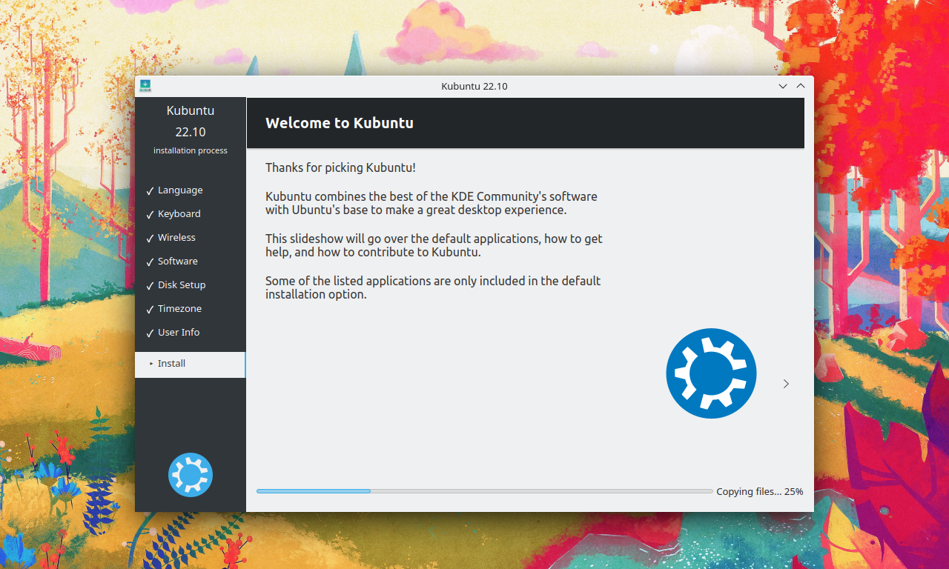This screenshot has height=569, width=949.
Task: Click the installation progress bar
Action: pyautogui.click(x=484, y=491)
